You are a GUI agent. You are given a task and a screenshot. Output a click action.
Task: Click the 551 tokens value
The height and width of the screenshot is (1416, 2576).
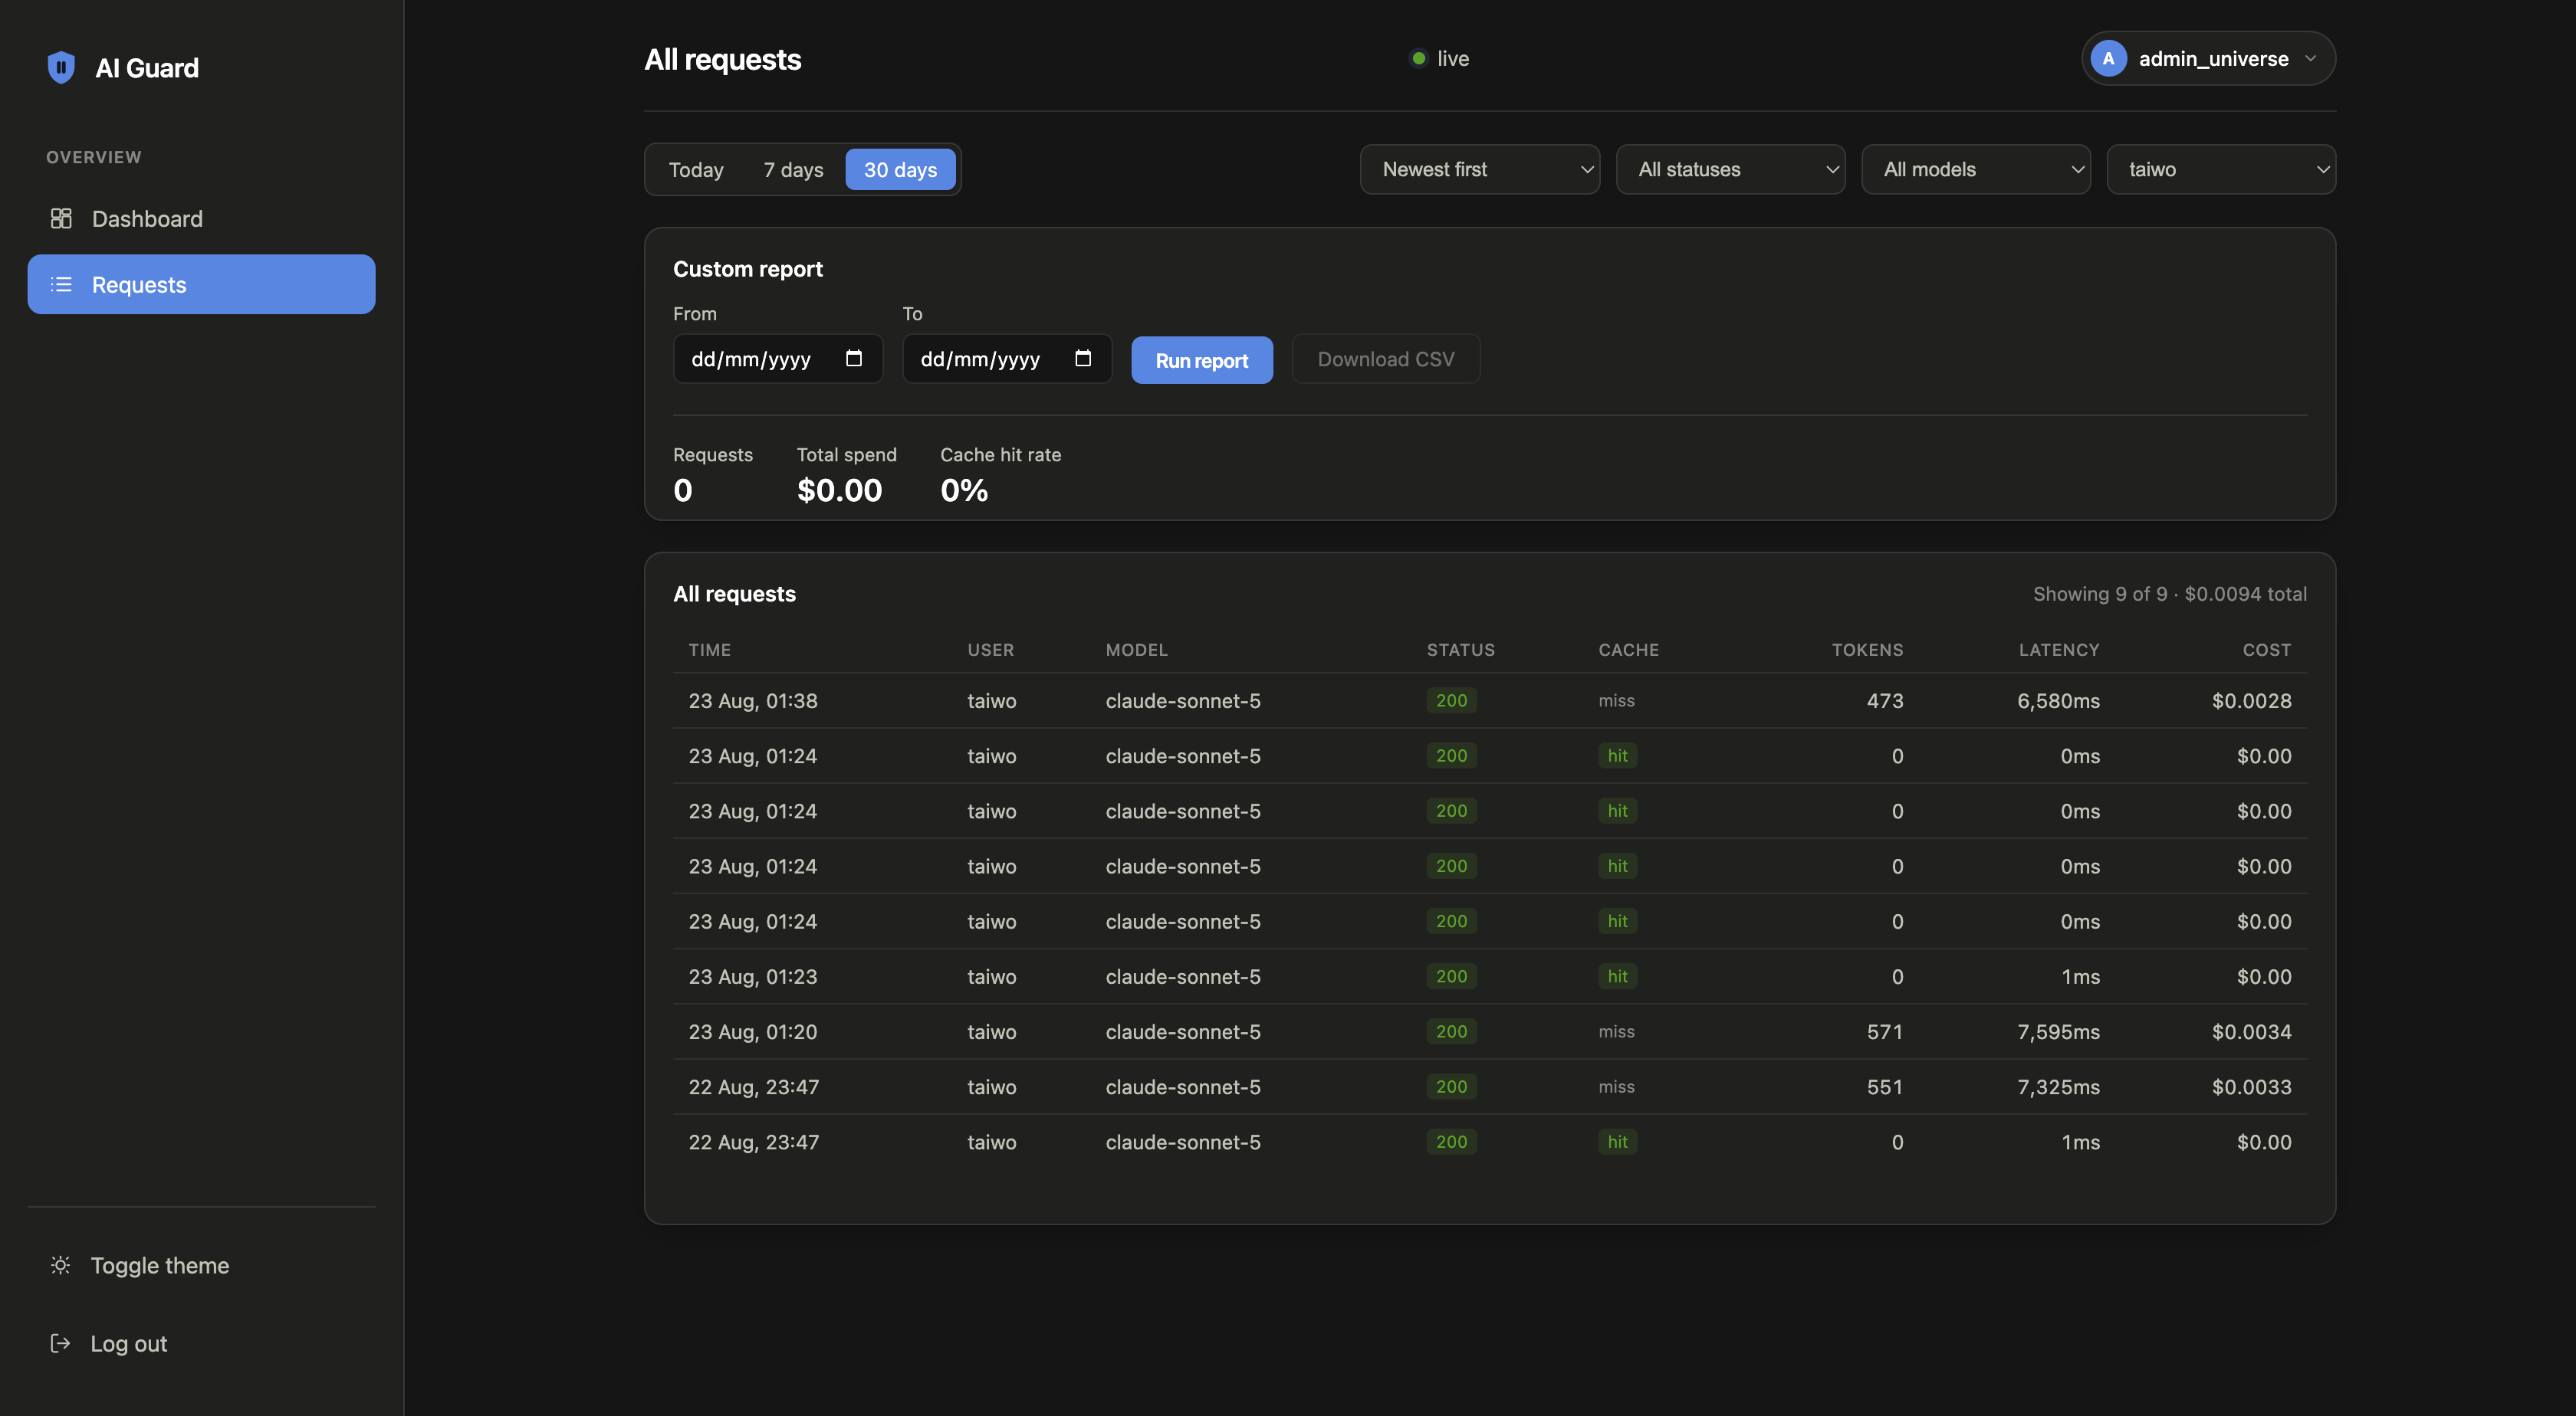(1884, 1087)
